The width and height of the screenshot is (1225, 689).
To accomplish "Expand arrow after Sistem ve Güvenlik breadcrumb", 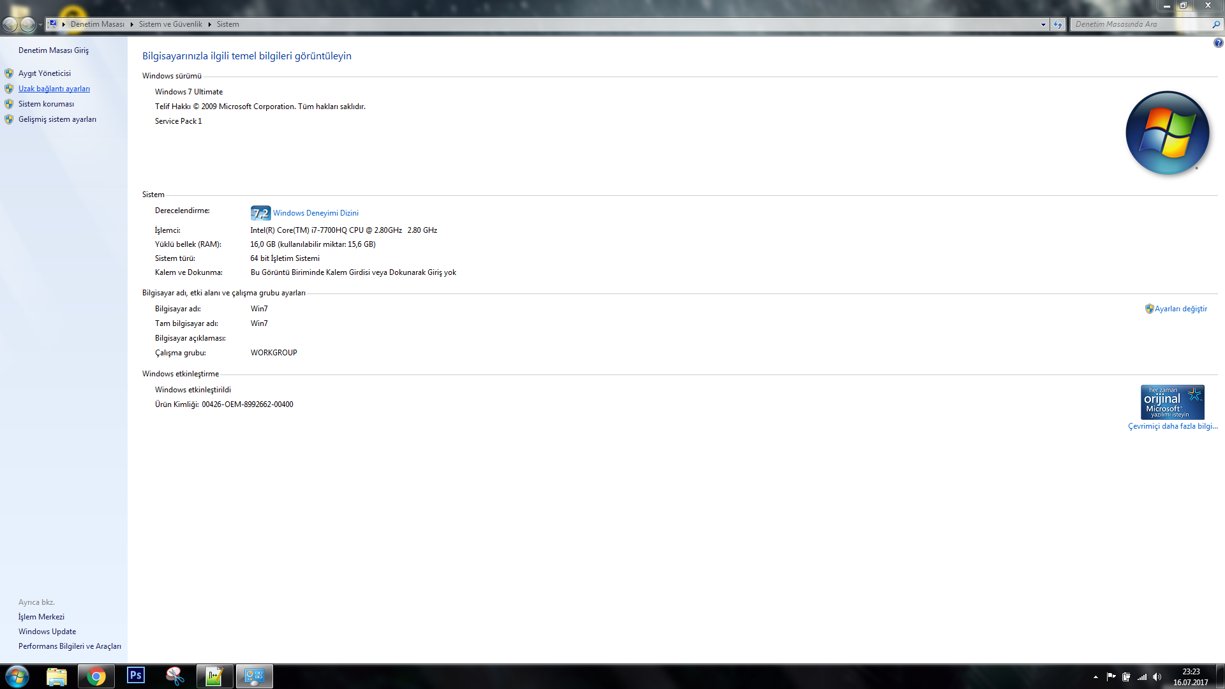I will coord(209,24).
